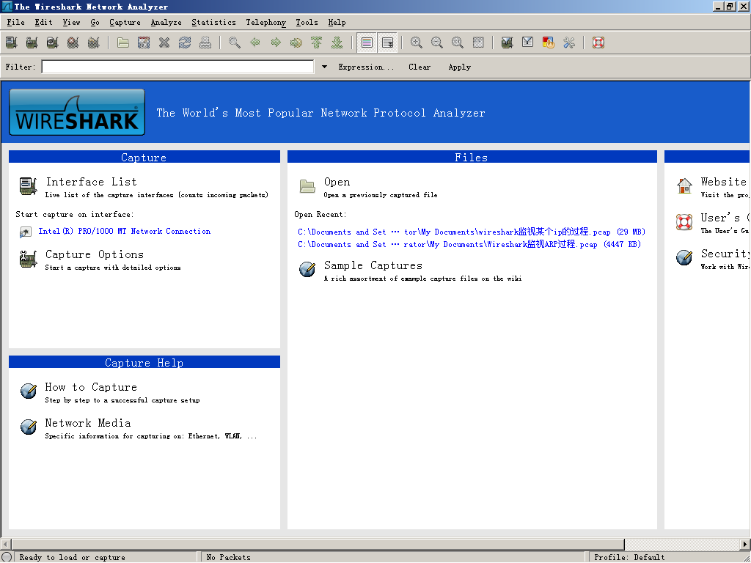Viewport: 751px width, 563px height.
Task: Open the capture interfaces list toolbar icon
Action: click(x=12, y=43)
